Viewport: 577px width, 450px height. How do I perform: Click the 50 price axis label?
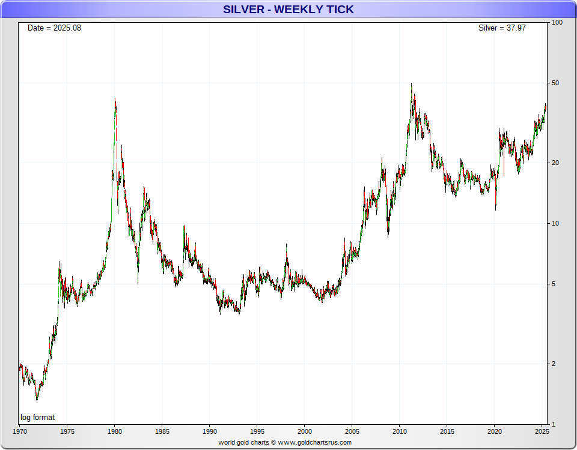click(555, 83)
